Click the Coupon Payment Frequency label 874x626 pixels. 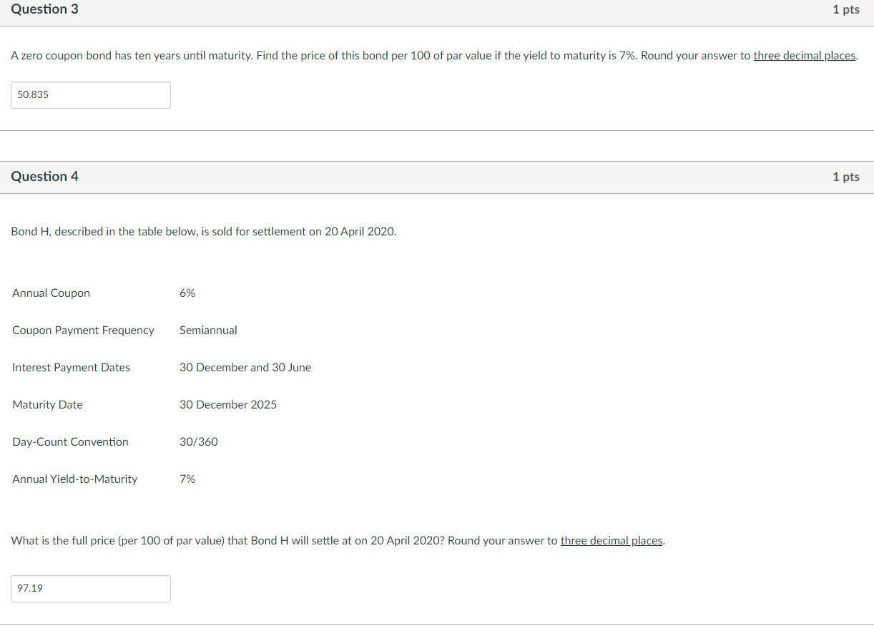pos(83,331)
